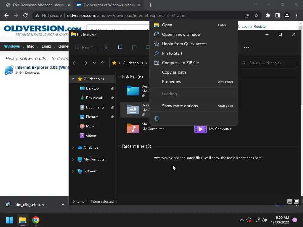Collapse the Quick access tree node
Viewport: 303px width, 227px height.
pyautogui.click(x=73, y=79)
